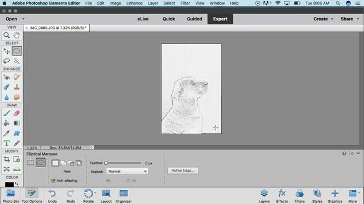Select the Gradient tool

point(16,123)
